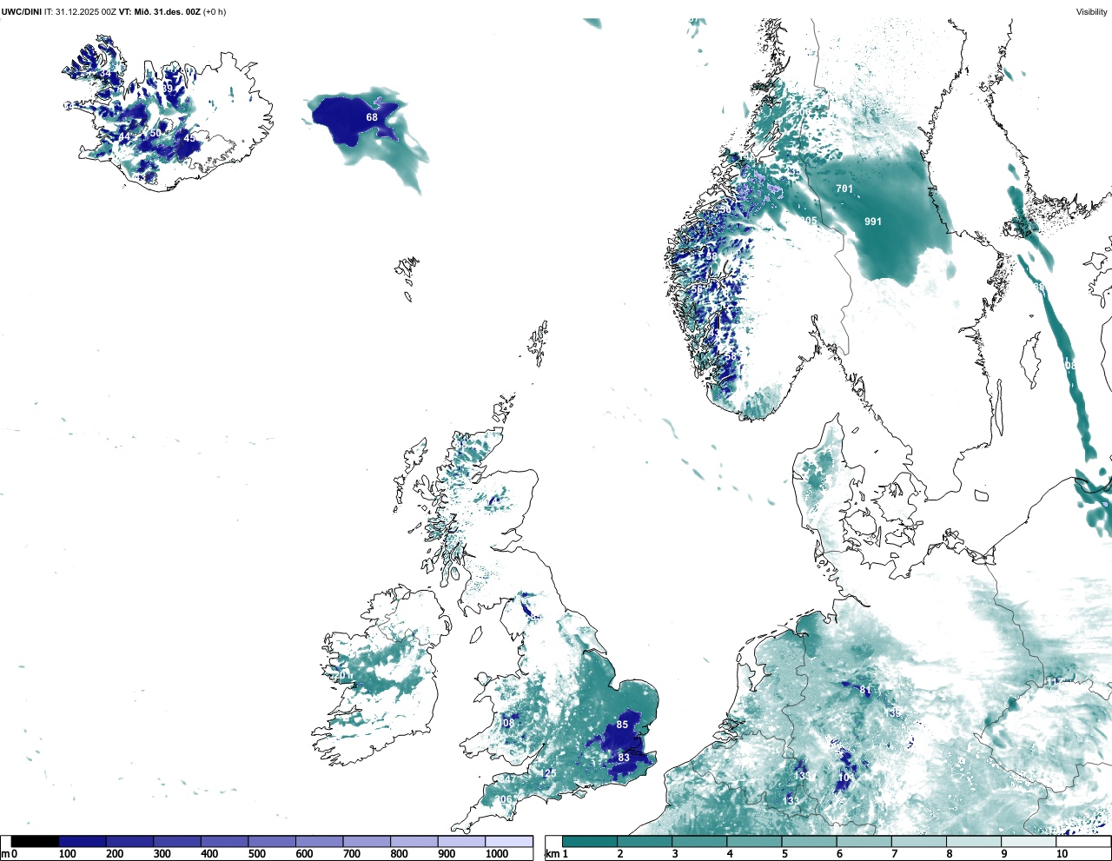Select the 1–2 km dark teal legend swatch
The height and width of the screenshot is (861, 1112).
[590, 841]
